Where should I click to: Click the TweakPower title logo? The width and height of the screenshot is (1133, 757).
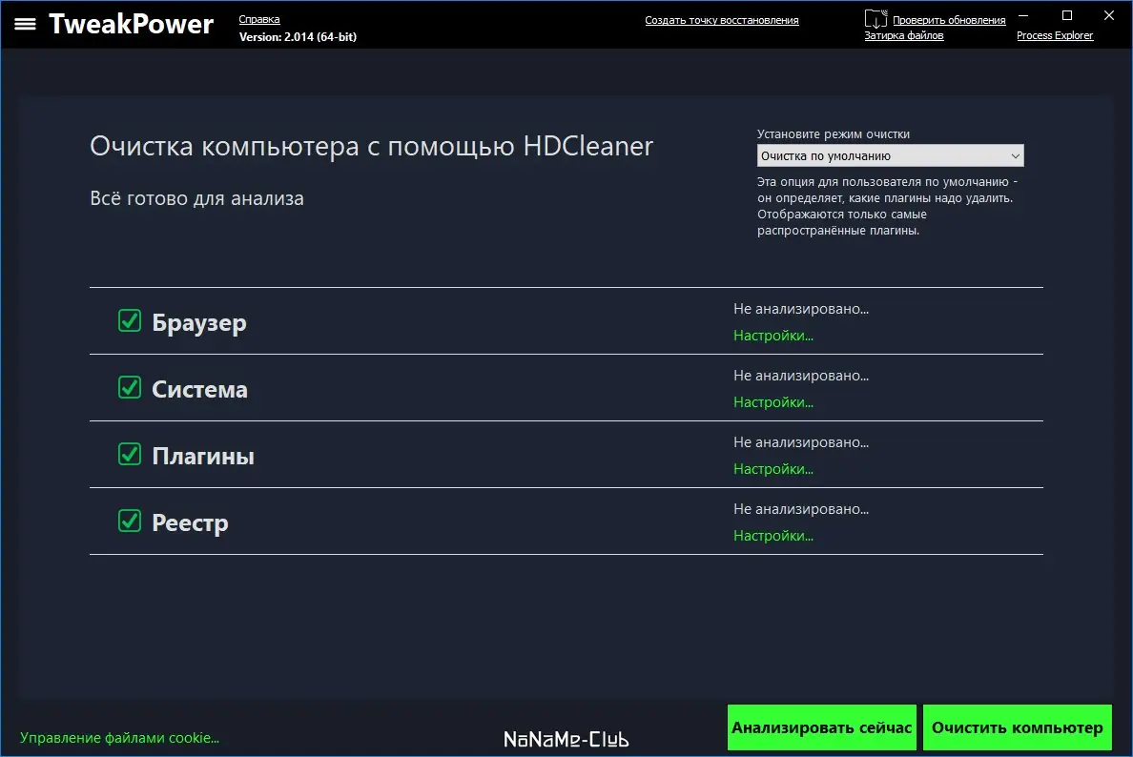pyautogui.click(x=131, y=24)
